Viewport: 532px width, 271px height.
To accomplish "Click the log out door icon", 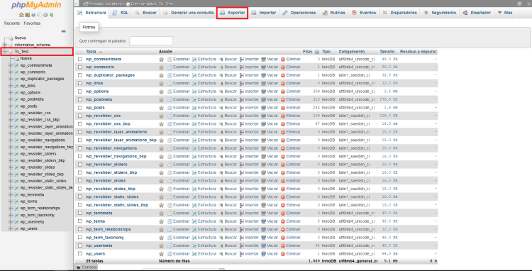I will pos(28,15).
